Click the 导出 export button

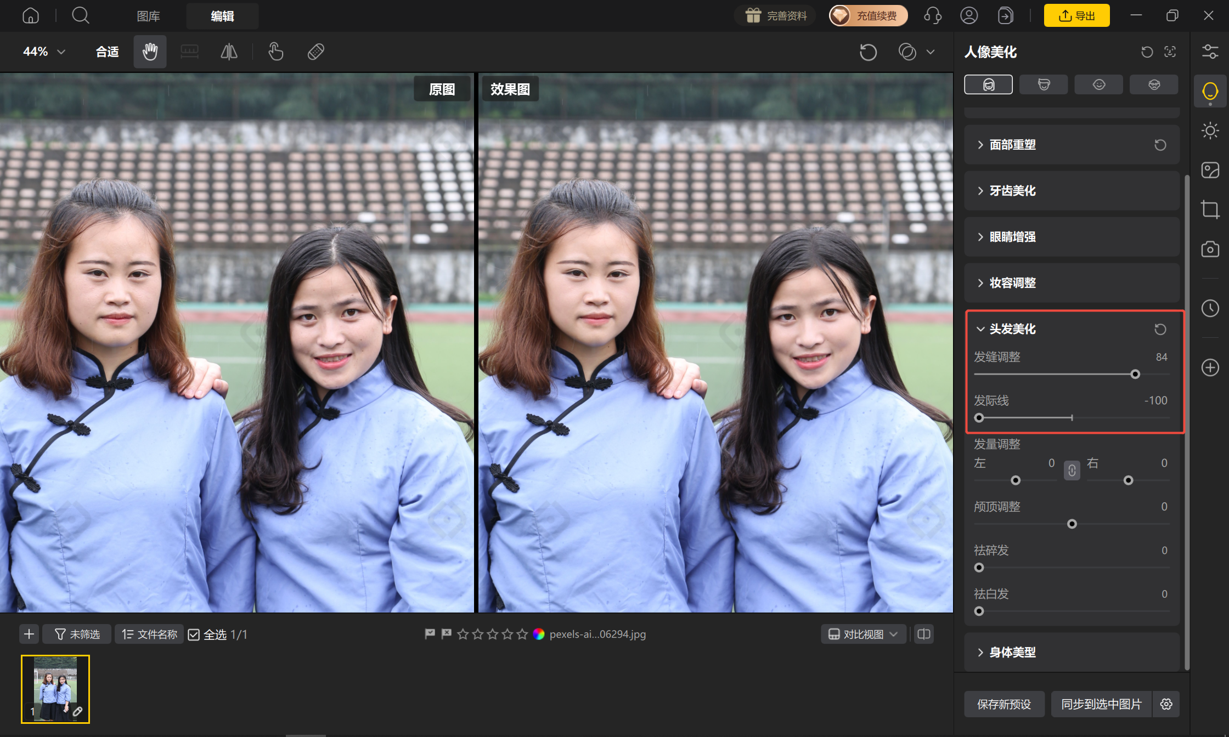pyautogui.click(x=1076, y=15)
